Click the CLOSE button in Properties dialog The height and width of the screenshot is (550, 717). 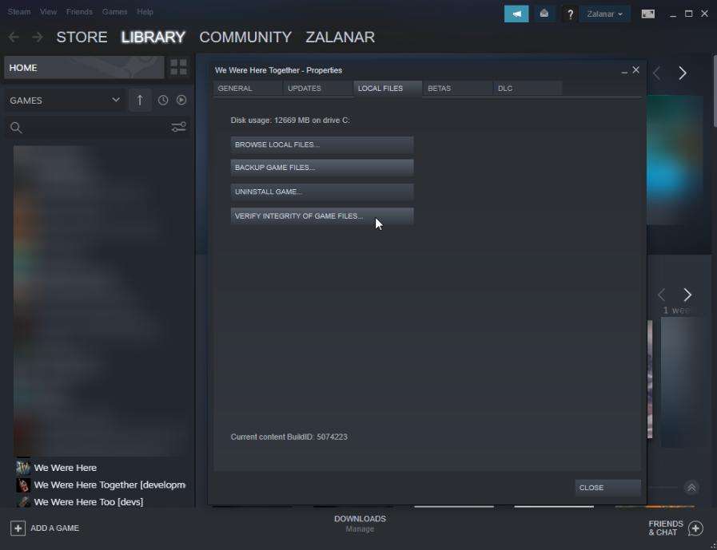[607, 488]
